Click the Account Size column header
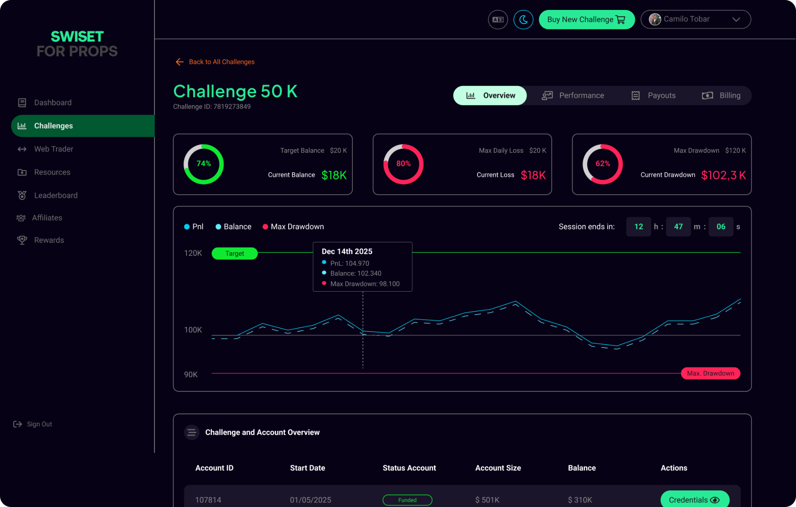 coord(498,468)
